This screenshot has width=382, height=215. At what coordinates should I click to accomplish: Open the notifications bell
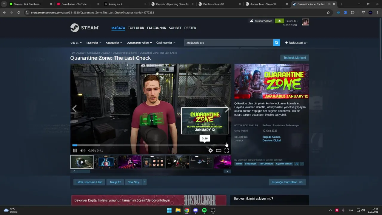tap(279, 21)
